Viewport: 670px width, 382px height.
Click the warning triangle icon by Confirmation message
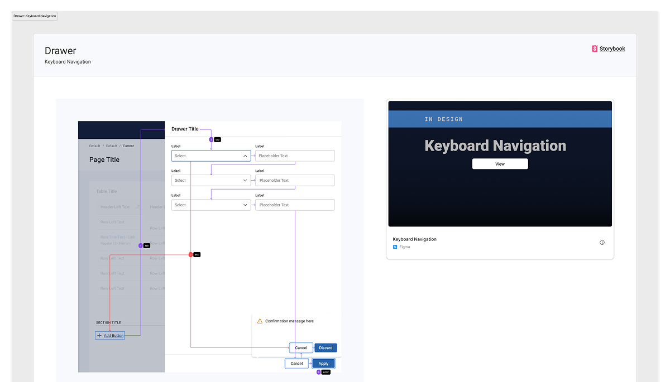[x=260, y=321]
